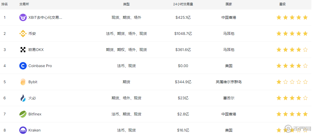Sort by 24小时交易量 column header
314x136 pixels.
(183, 4)
